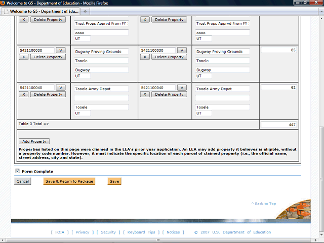
Task: Click X button in right Tooele Army Depot row
Action: (145, 94)
